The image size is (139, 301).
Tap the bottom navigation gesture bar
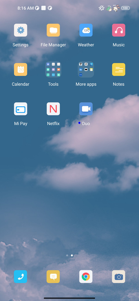(69, 298)
